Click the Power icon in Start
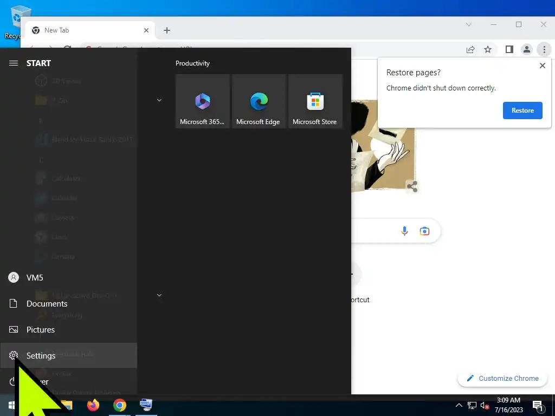The height and width of the screenshot is (416, 555). (x=12, y=381)
